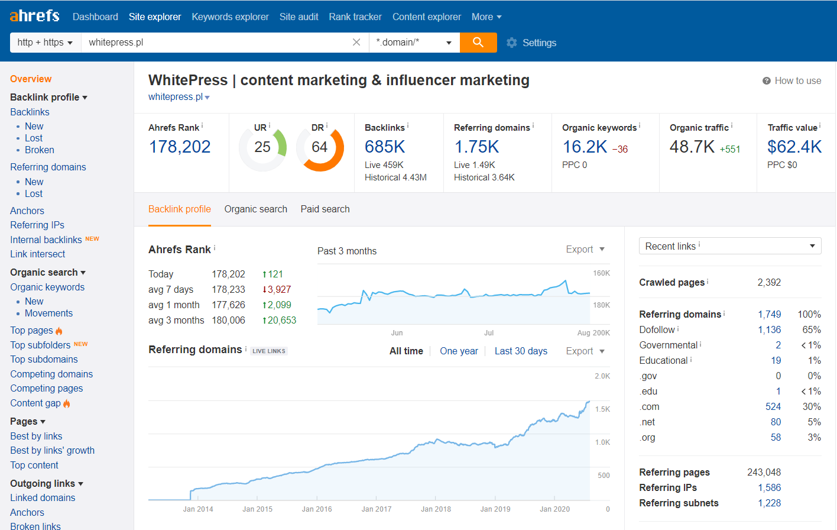Select the Last 30 days chart range
The width and height of the screenshot is (837, 530).
521,351
